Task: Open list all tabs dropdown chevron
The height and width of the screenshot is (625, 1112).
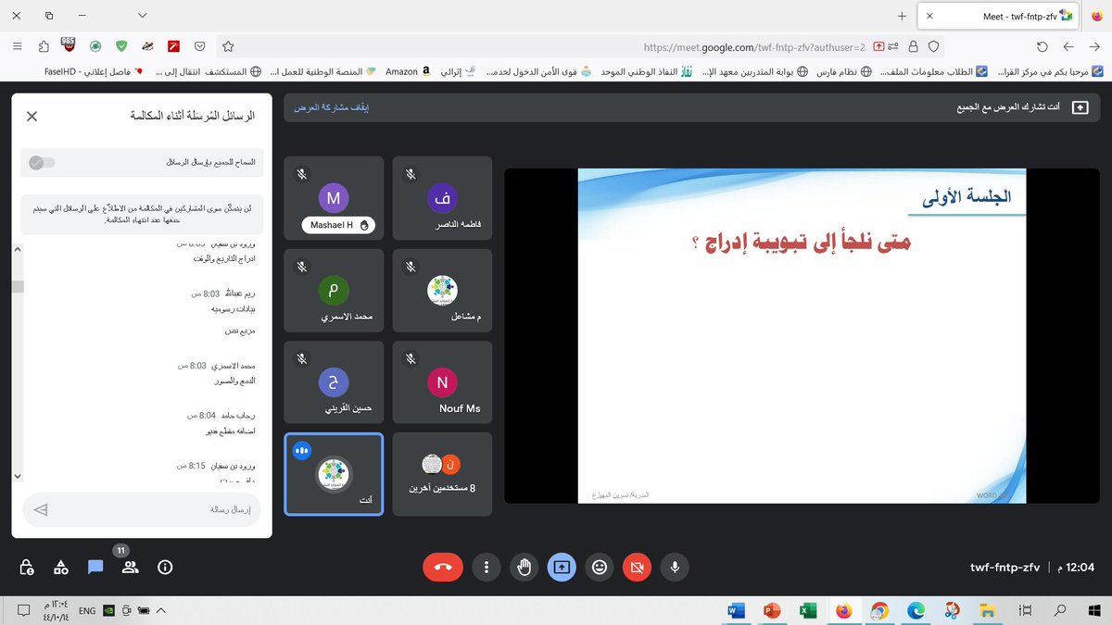Action: (x=141, y=16)
